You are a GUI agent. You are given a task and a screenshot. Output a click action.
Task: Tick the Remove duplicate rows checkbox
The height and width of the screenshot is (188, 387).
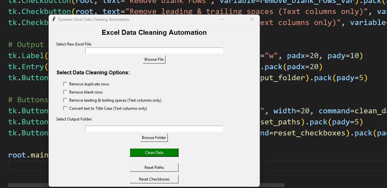(65, 84)
